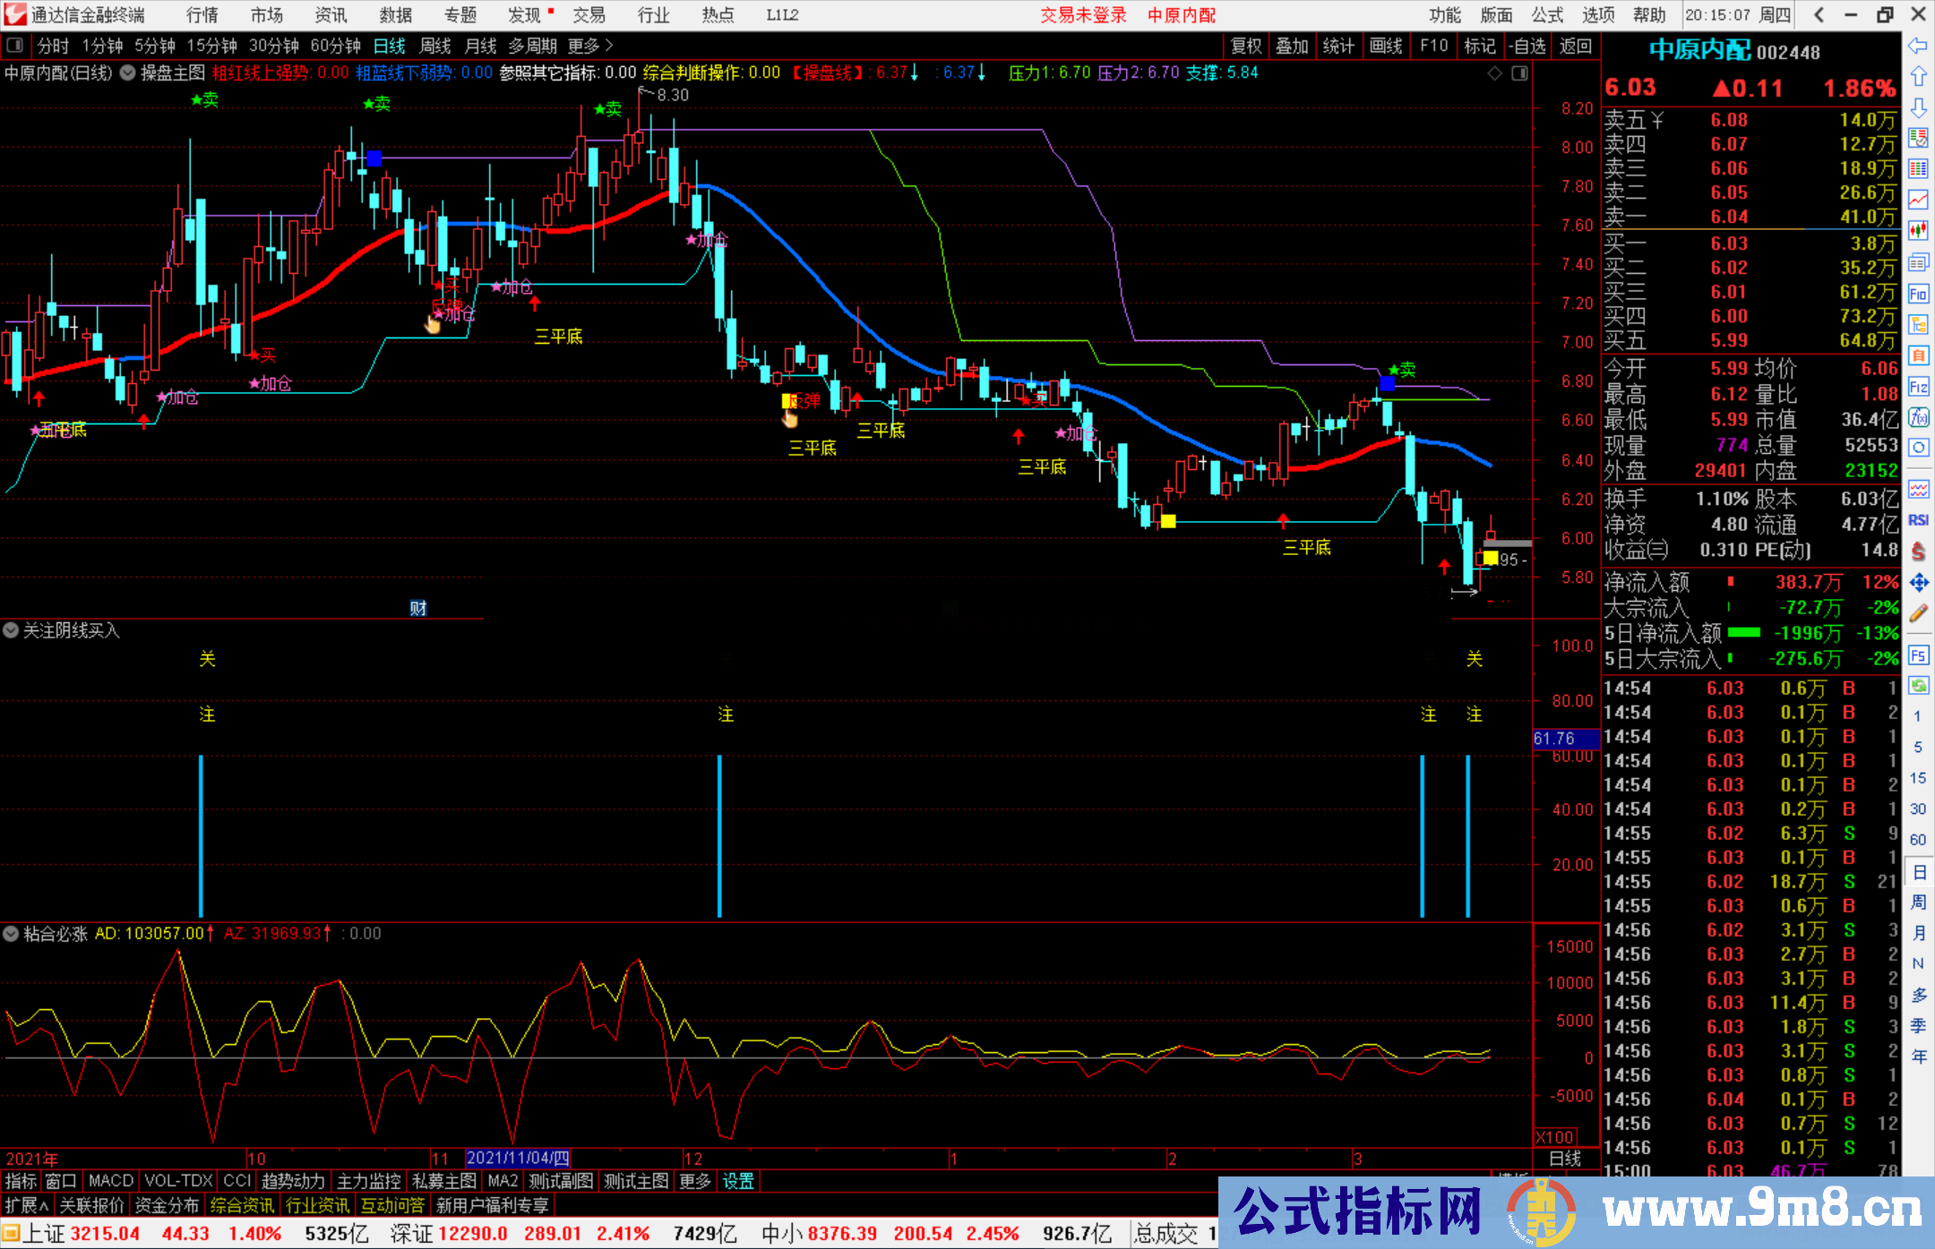Toggle the 操盘主图 indicator circle button
The image size is (1935, 1249).
[127, 73]
